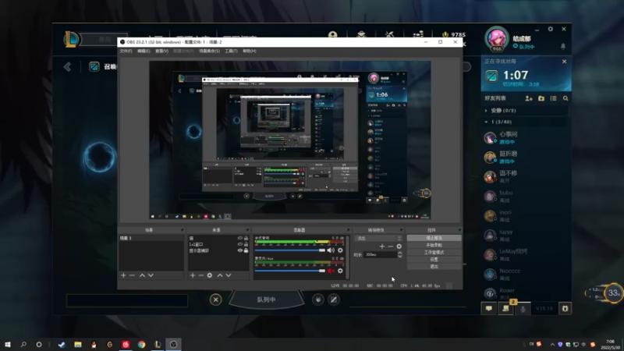Click the transition duration 300ms field
Screen dimensions: 624x351
pyautogui.click(x=381, y=255)
